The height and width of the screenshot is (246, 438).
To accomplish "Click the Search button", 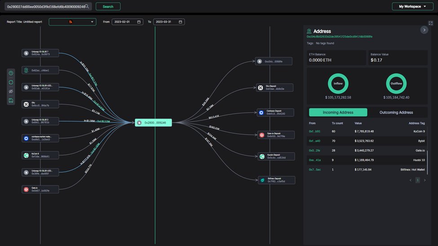I will [108, 6].
